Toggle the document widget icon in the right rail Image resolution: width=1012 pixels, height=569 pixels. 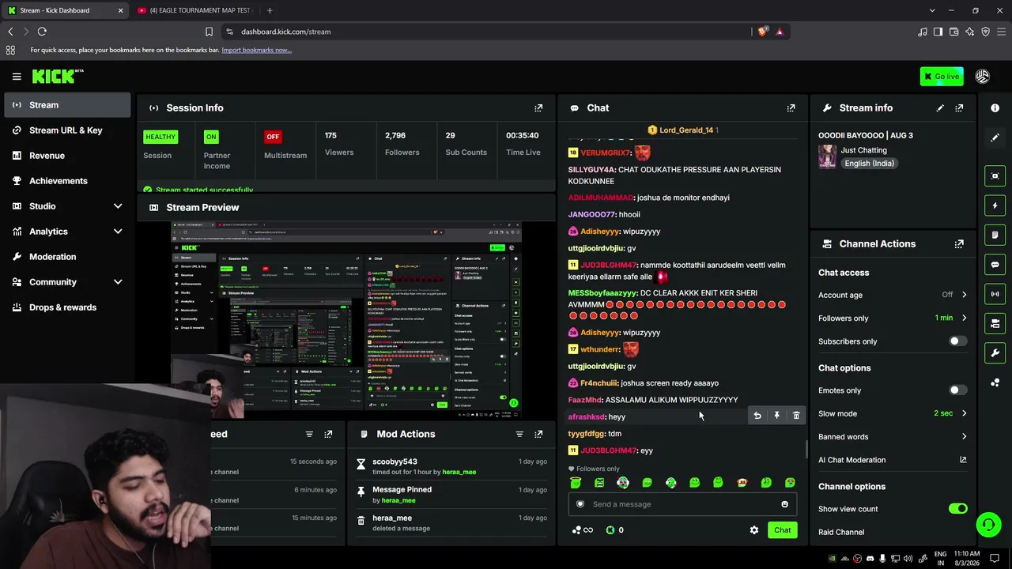pos(995,235)
